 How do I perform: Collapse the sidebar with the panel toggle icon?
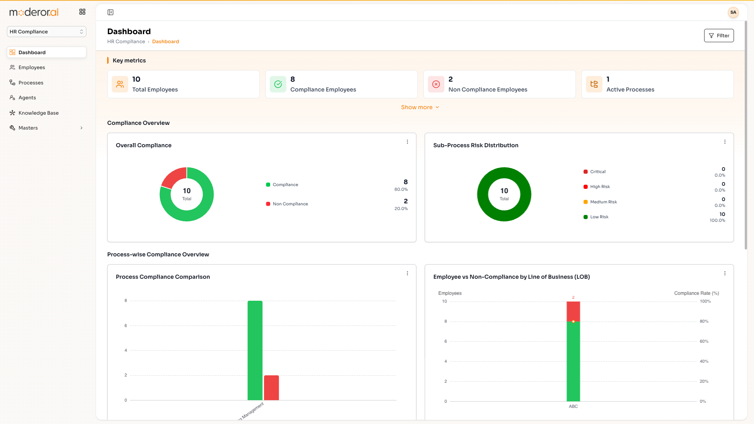click(110, 13)
